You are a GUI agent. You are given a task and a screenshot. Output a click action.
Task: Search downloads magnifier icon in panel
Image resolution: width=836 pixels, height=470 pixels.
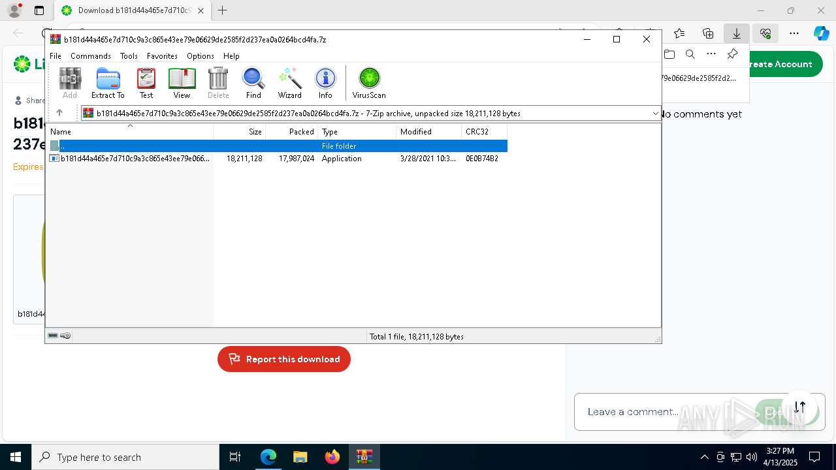690,54
